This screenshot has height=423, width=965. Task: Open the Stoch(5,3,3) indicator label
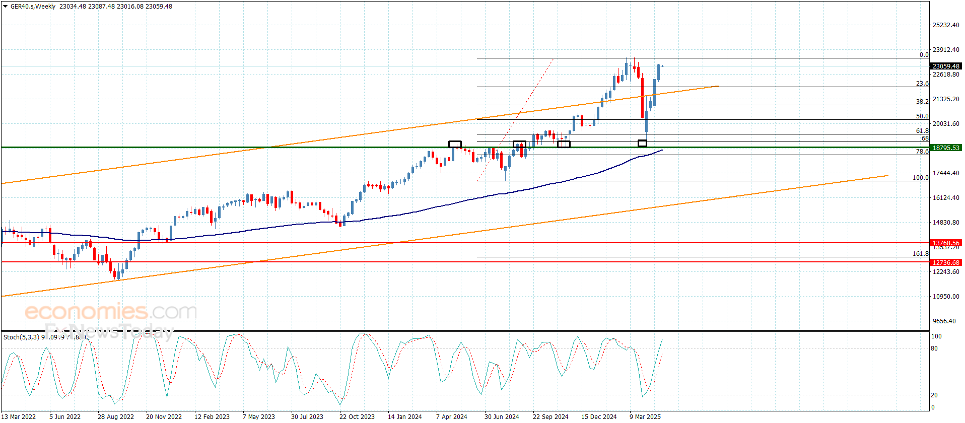(21, 337)
